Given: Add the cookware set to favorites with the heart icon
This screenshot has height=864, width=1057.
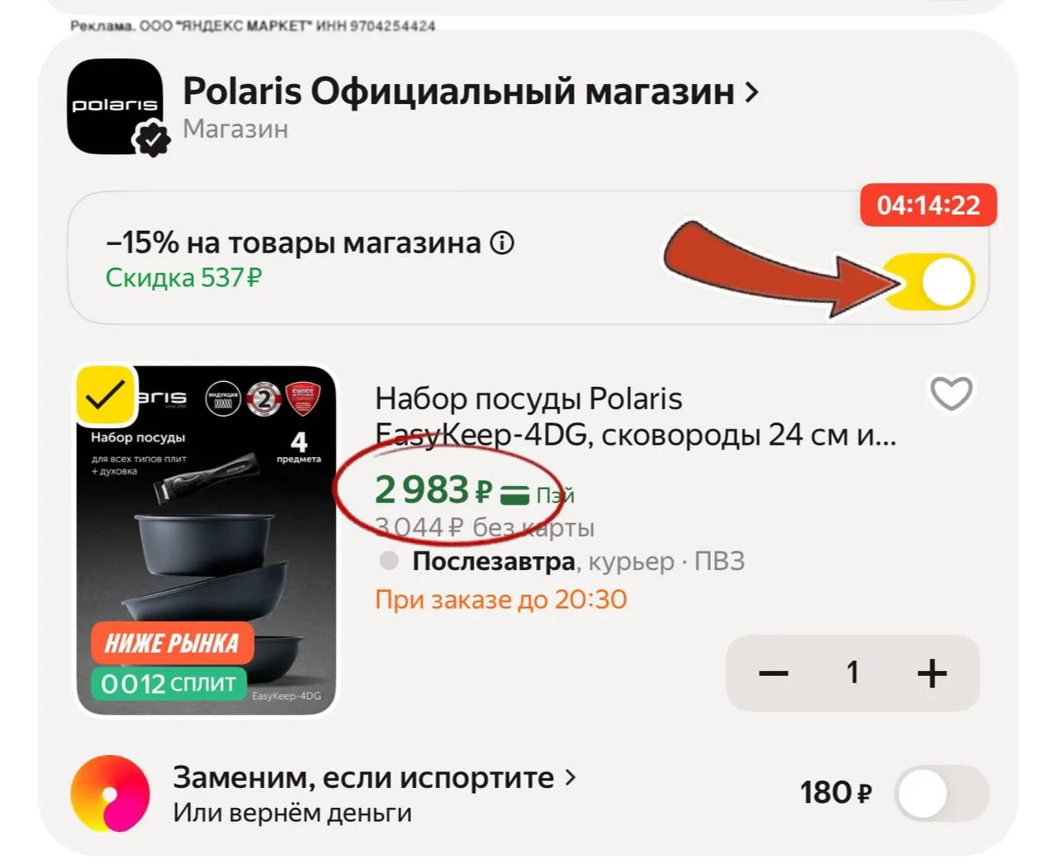Looking at the screenshot, I should (951, 394).
